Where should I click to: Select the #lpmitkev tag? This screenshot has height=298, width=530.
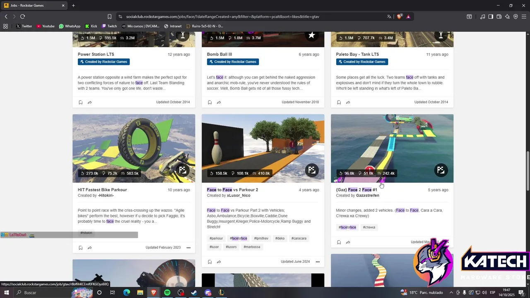pyautogui.click(x=261, y=238)
